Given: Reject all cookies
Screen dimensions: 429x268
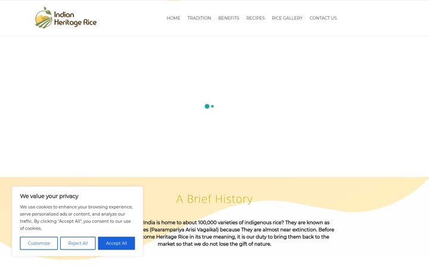Looking at the screenshot, I should tap(78, 243).
